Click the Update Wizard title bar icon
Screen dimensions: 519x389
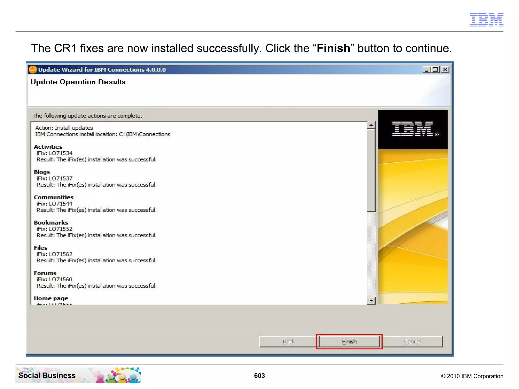(x=33, y=69)
